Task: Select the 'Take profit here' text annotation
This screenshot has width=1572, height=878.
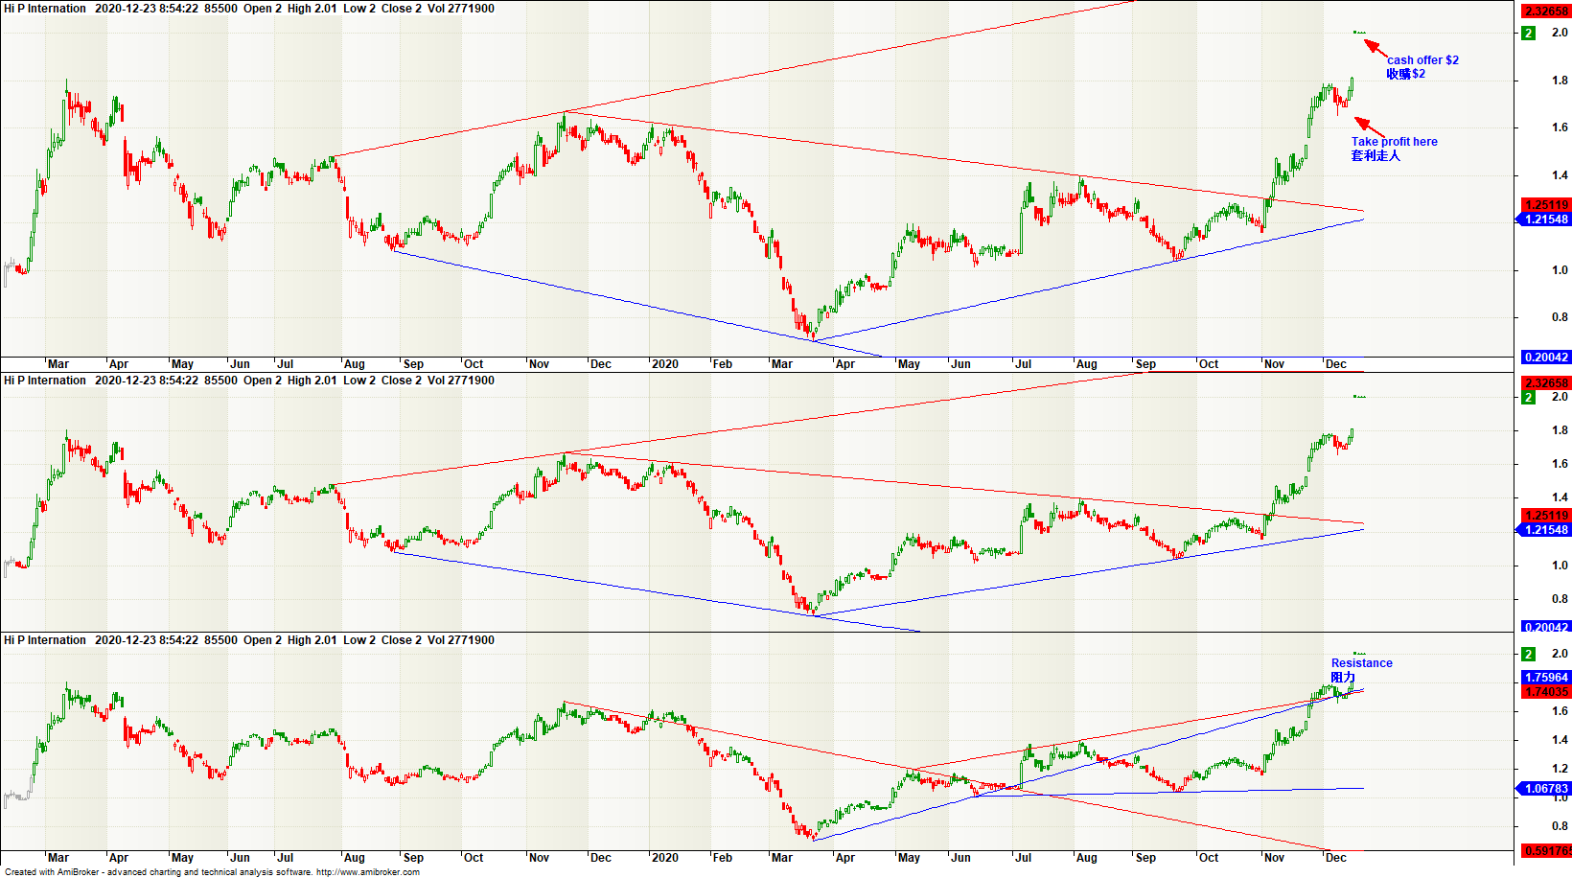Action: point(1394,142)
